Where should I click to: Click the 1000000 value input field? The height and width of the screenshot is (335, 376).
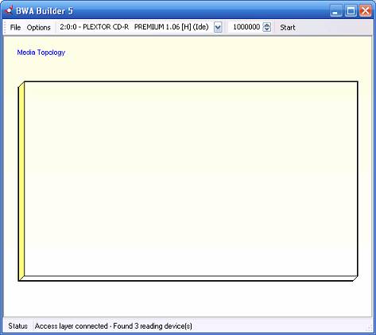246,27
